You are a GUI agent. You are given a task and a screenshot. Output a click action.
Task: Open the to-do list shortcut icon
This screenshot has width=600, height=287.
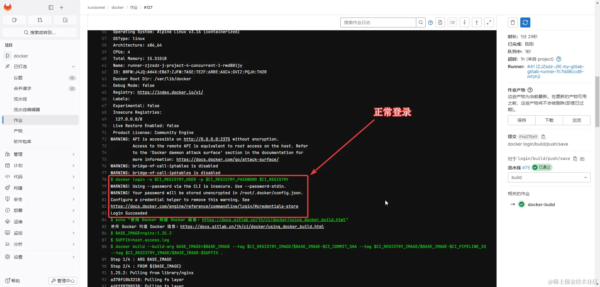65,20
